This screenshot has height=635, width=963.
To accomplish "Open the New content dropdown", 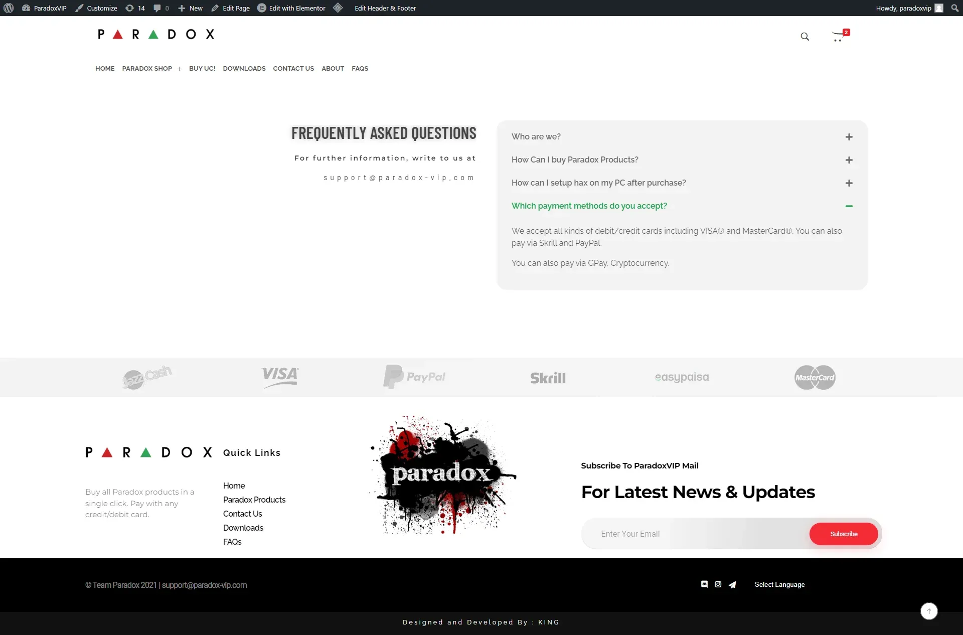I will click(x=190, y=8).
